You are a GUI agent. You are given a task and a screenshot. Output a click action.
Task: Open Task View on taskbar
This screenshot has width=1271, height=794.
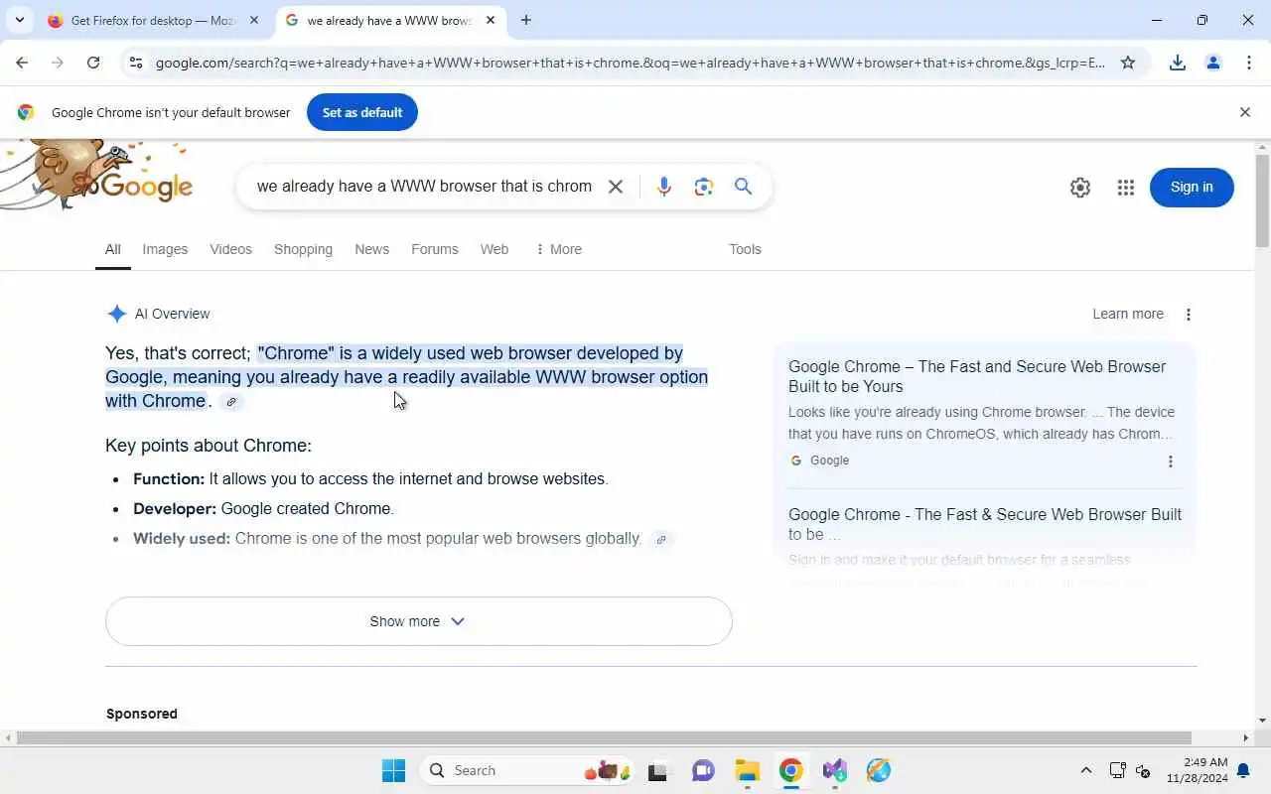pyautogui.click(x=658, y=770)
